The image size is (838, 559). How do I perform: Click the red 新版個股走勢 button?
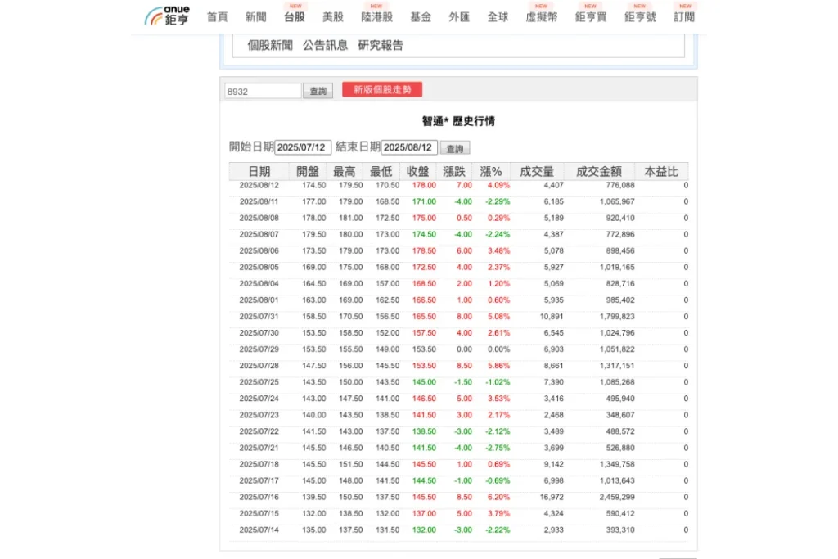click(x=382, y=90)
